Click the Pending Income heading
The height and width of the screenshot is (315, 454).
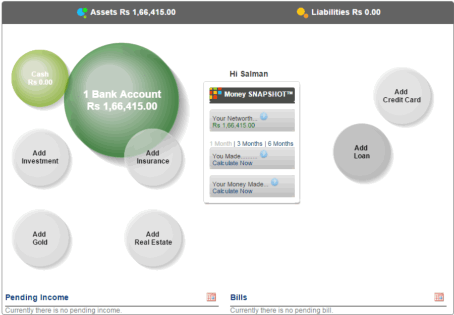point(37,297)
